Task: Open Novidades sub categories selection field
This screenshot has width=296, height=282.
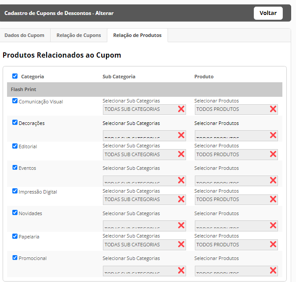Action: 144,226
